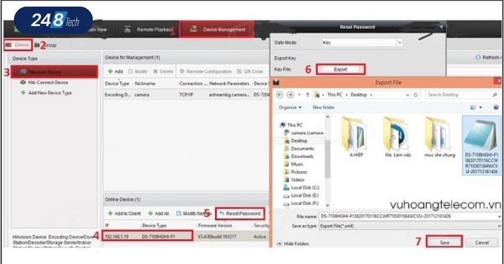Screen dimensions: 504x264
Task: Select Local Disk (C:)
Action: point(301,187)
